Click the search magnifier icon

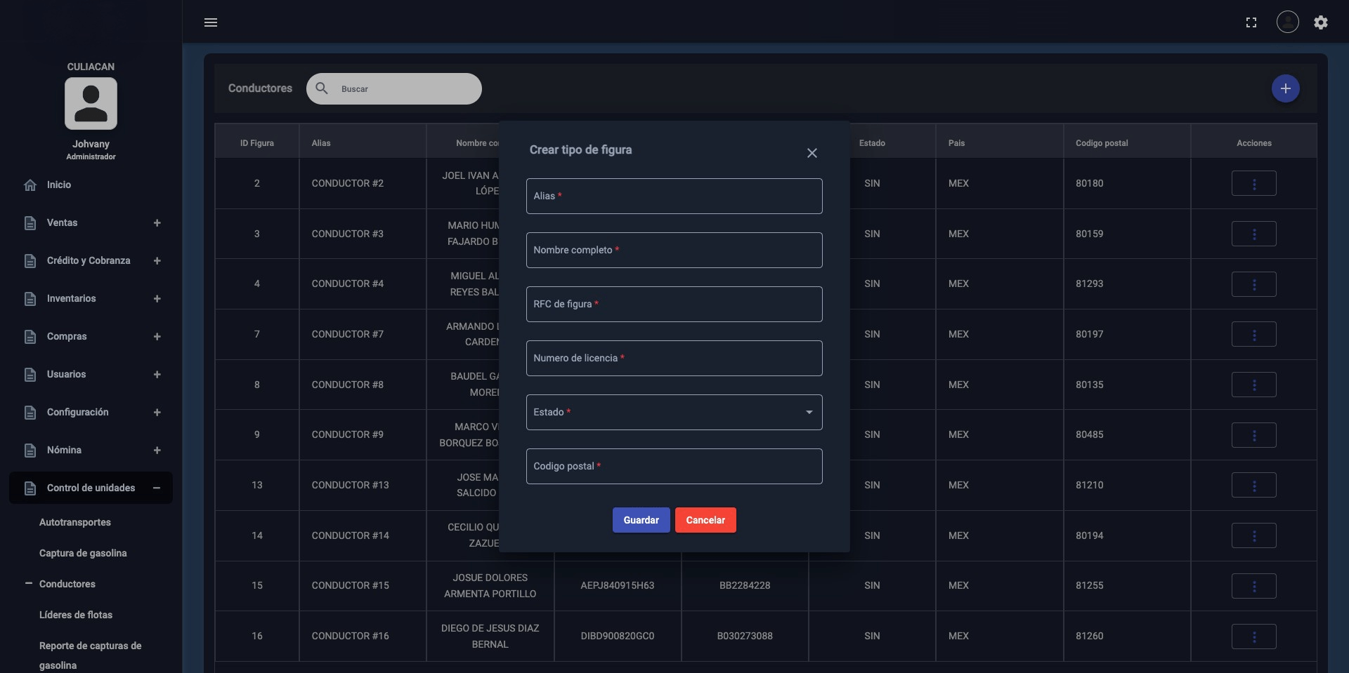tap(322, 88)
